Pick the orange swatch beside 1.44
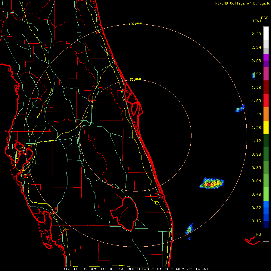271x271 pixels. point(266,114)
